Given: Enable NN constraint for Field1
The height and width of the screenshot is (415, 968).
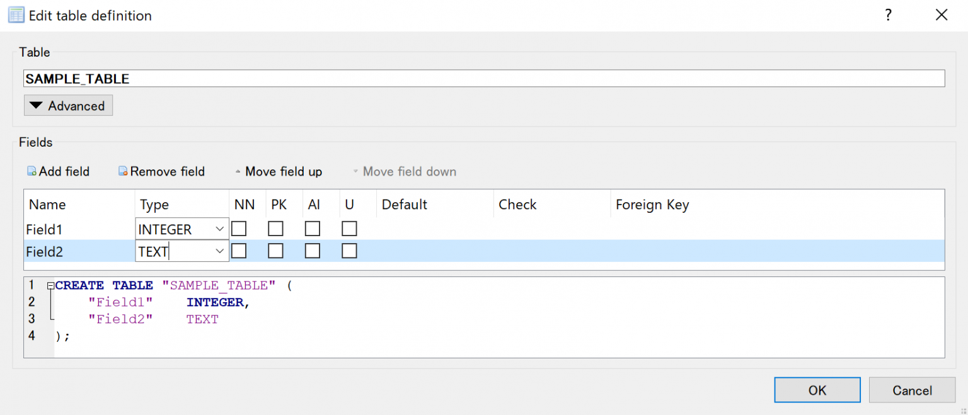Looking at the screenshot, I should pyautogui.click(x=238, y=229).
